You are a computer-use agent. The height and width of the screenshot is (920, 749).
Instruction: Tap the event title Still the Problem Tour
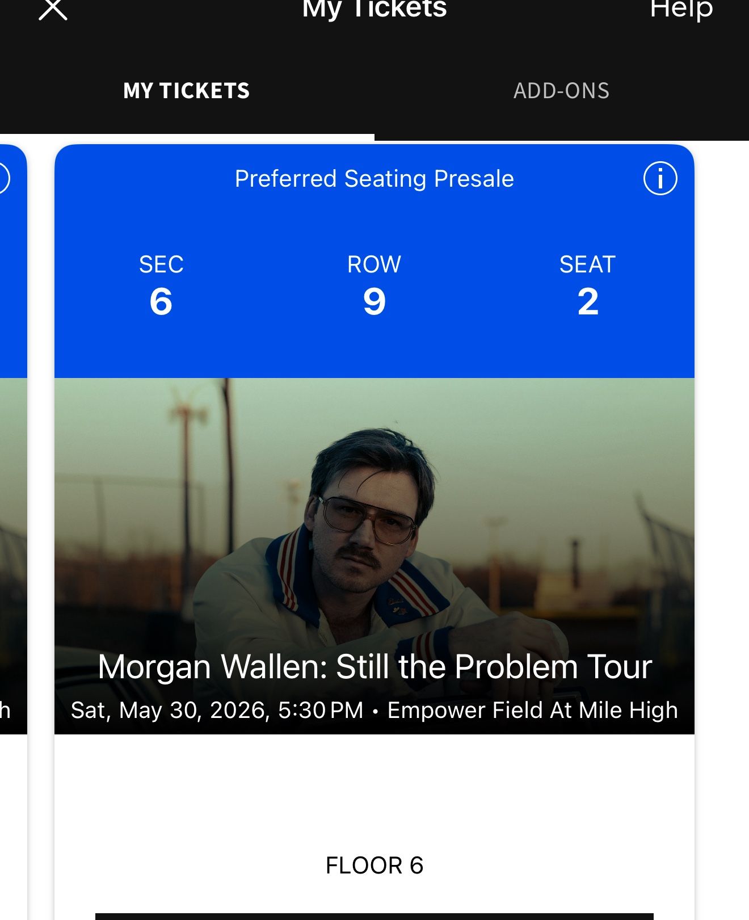374,667
